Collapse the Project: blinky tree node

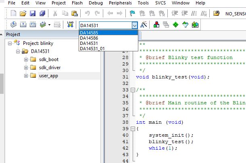tap(10, 43)
